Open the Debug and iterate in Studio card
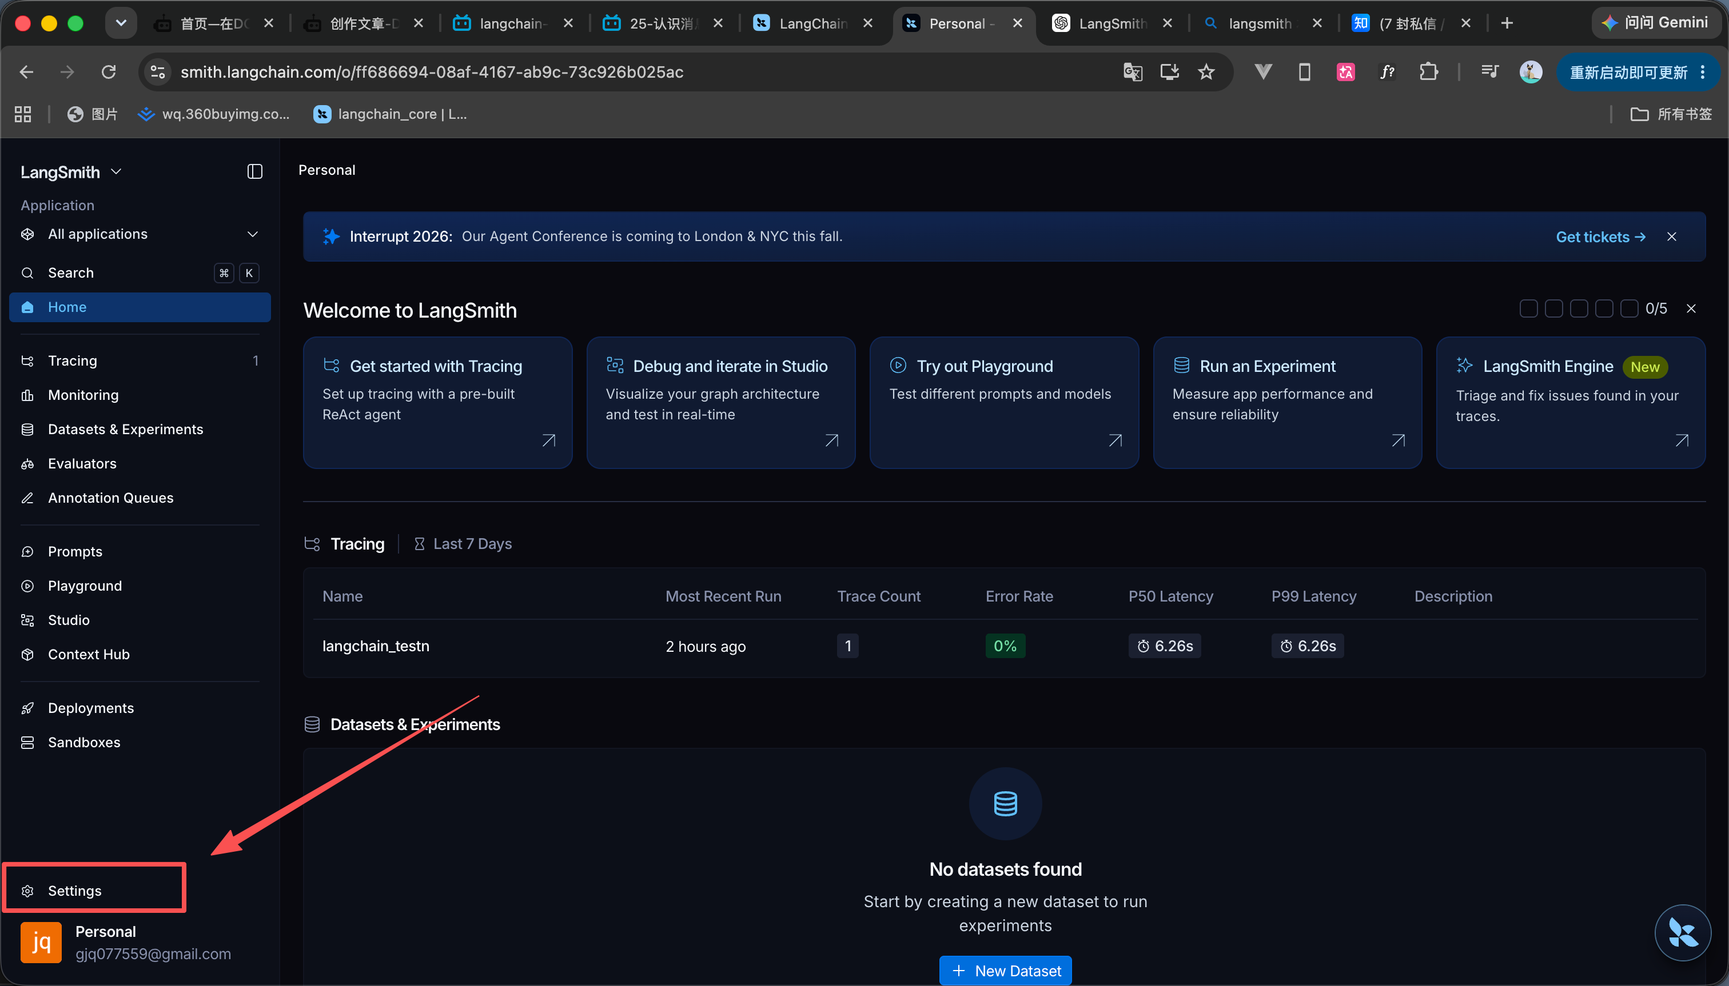 (720, 402)
